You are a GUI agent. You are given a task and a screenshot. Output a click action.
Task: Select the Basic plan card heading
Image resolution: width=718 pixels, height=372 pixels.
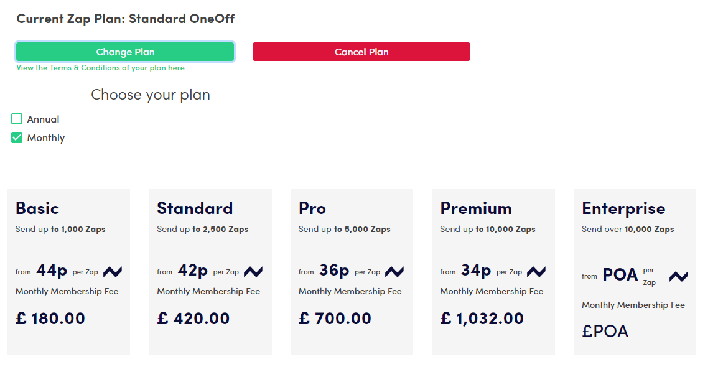pos(37,208)
